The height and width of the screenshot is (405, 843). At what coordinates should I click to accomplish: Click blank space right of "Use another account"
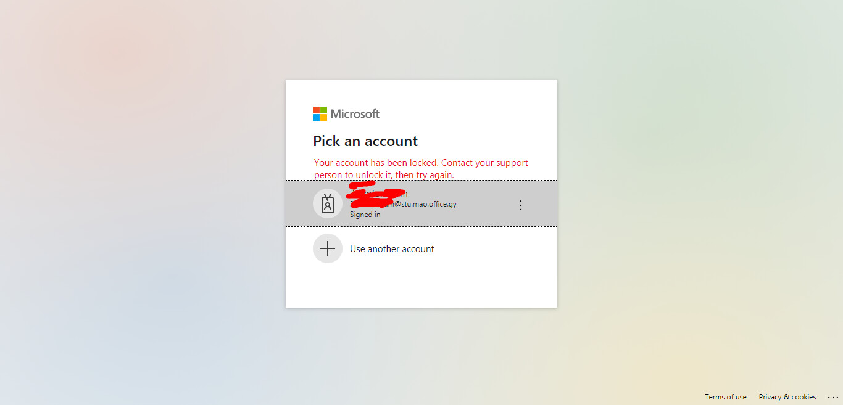click(x=494, y=249)
